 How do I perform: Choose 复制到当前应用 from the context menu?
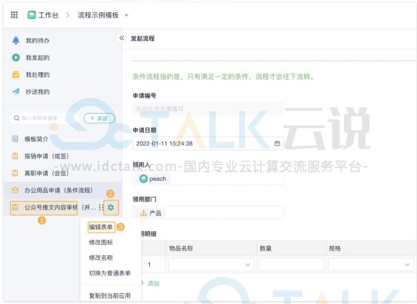point(110,296)
